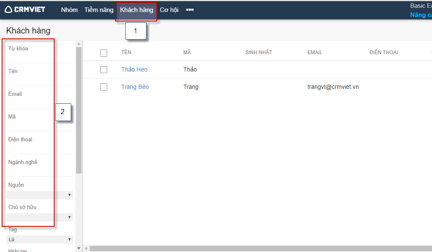Sort by the TÊN column header
The width and height of the screenshot is (432, 252).
click(x=126, y=52)
